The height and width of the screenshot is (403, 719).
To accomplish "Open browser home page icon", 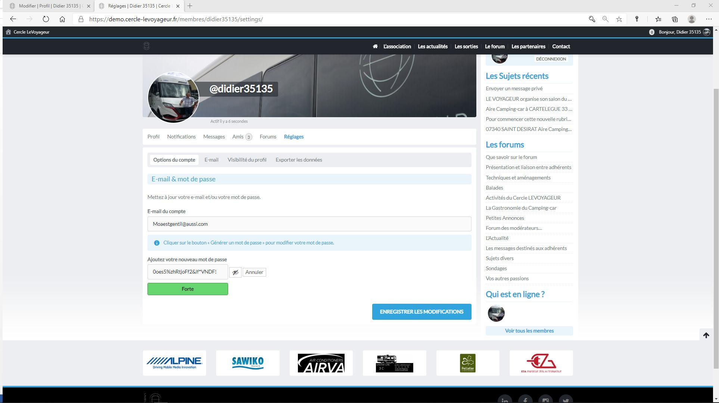I will click(62, 19).
